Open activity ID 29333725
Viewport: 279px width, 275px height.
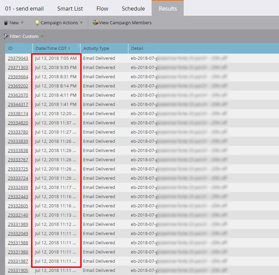18,169
